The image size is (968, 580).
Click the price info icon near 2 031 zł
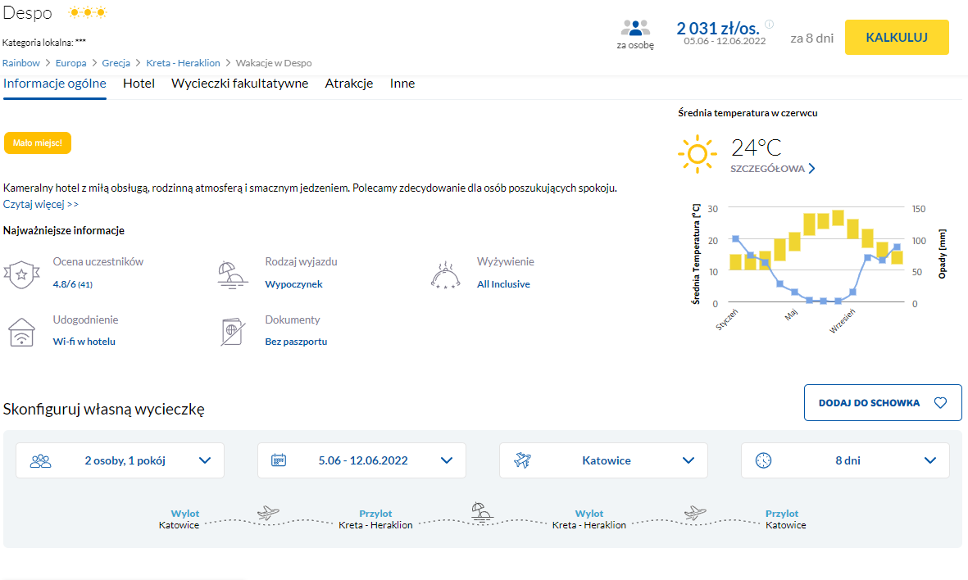pyautogui.click(x=769, y=24)
